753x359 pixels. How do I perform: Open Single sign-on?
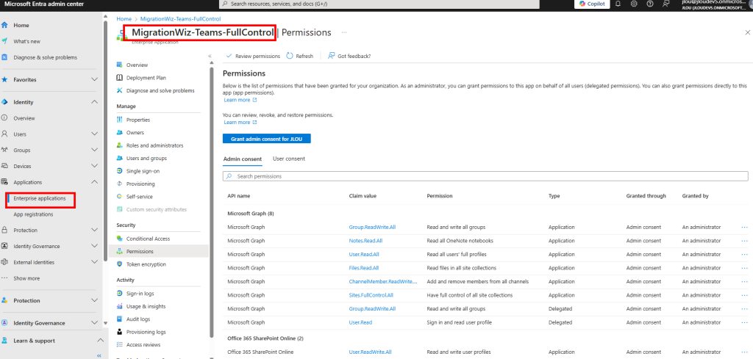point(143,170)
